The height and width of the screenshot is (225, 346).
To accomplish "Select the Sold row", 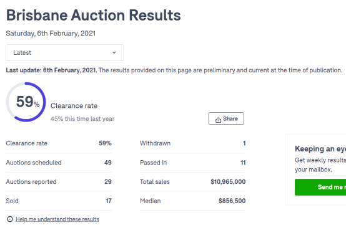I will pyautogui.click(x=59, y=201).
